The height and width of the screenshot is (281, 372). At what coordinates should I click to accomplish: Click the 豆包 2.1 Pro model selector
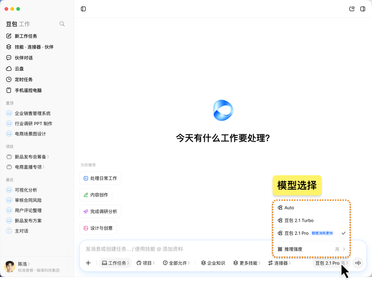331,263
